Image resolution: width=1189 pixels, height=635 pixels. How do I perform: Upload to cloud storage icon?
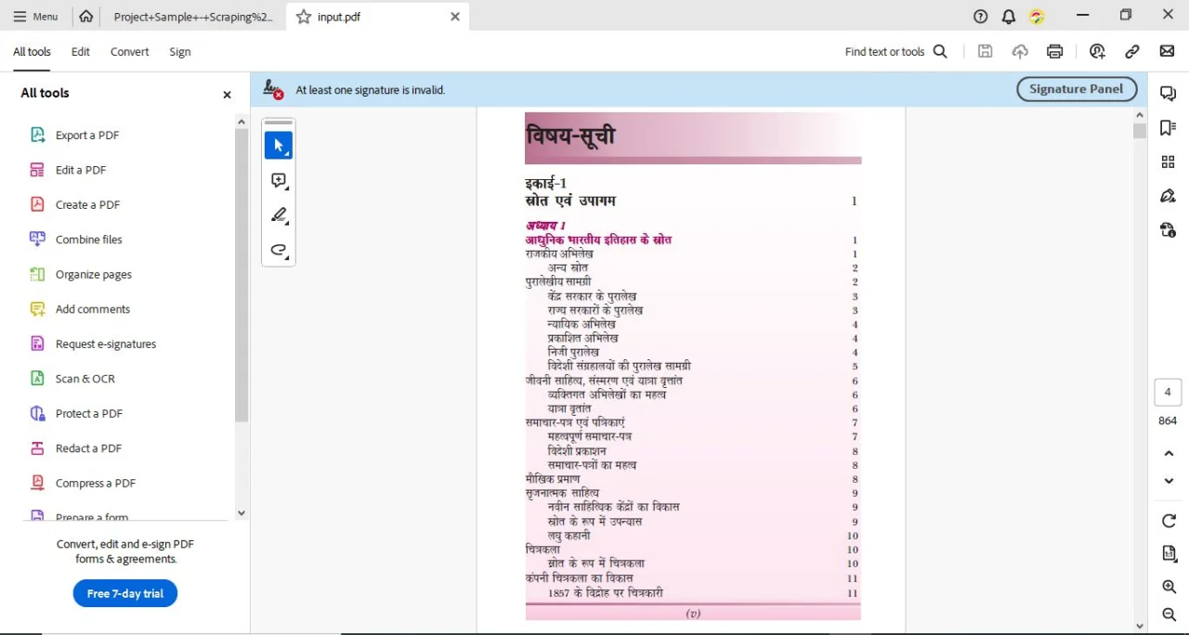click(1020, 52)
